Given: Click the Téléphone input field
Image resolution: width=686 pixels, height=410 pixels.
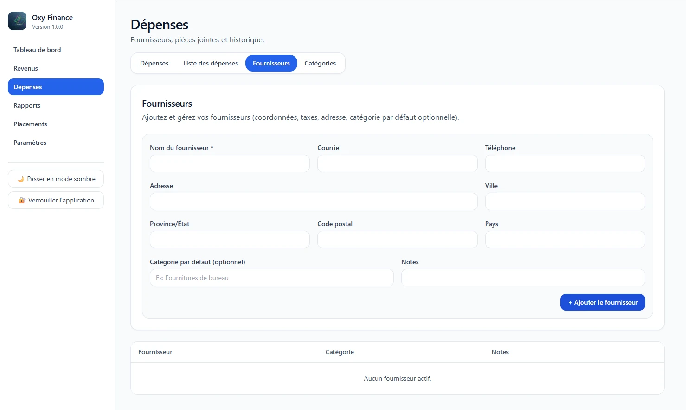Looking at the screenshot, I should [565, 163].
